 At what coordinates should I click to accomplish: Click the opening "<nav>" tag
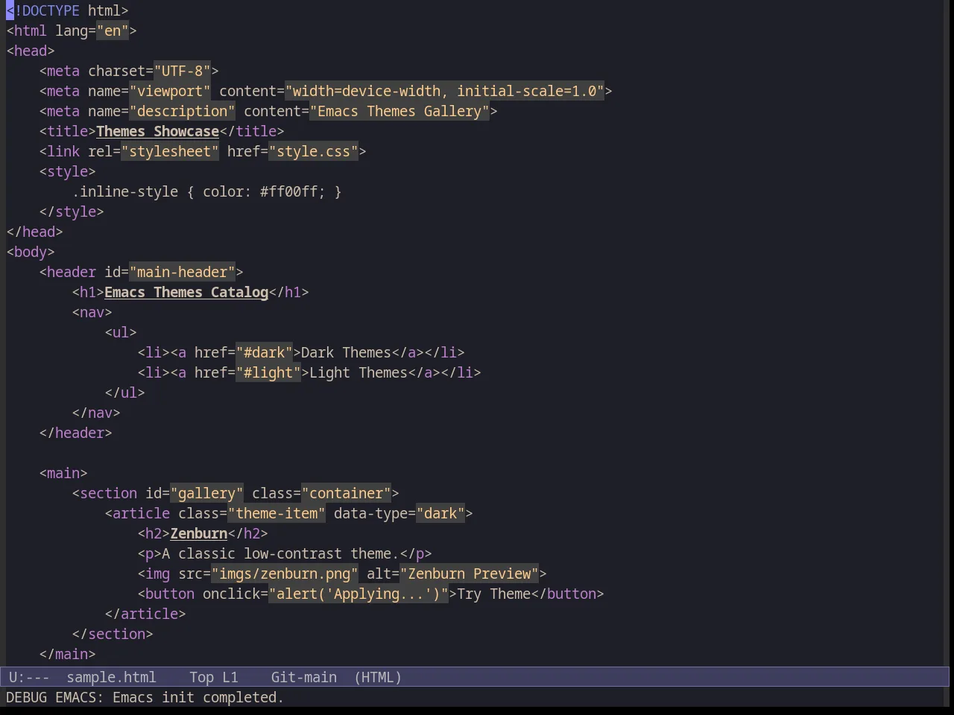(x=92, y=312)
